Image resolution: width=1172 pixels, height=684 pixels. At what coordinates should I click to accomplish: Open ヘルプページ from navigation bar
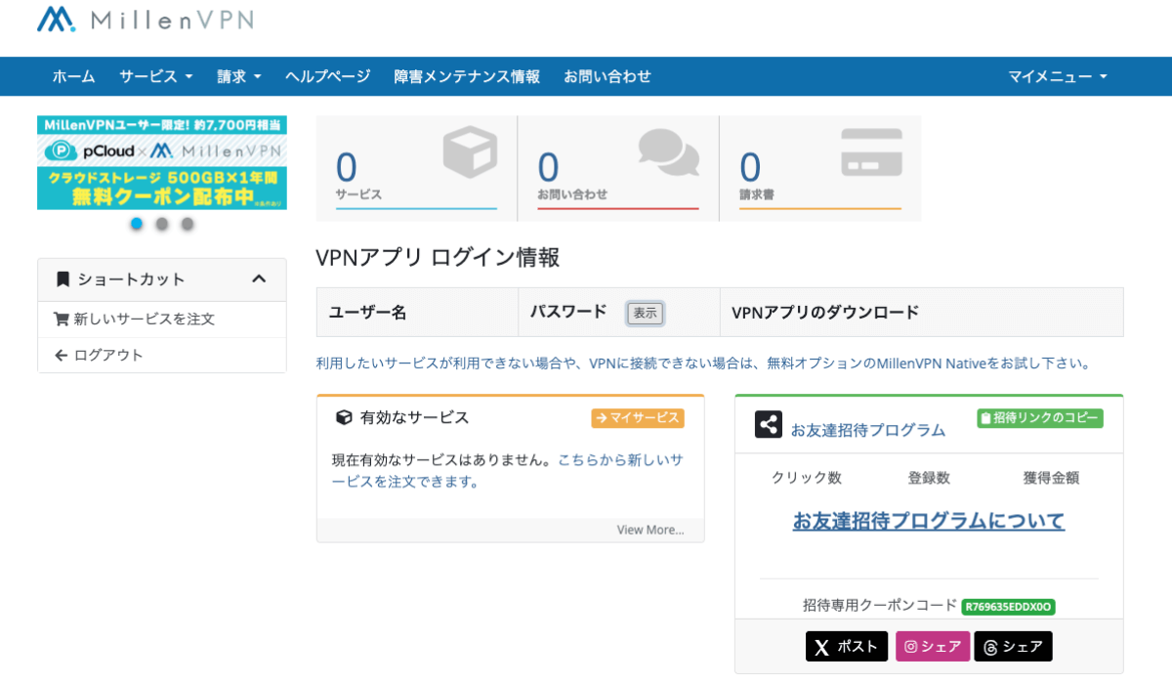[x=328, y=76]
